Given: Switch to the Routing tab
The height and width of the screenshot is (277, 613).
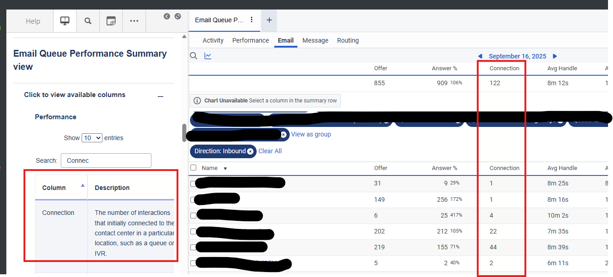Looking at the screenshot, I should 348,40.
